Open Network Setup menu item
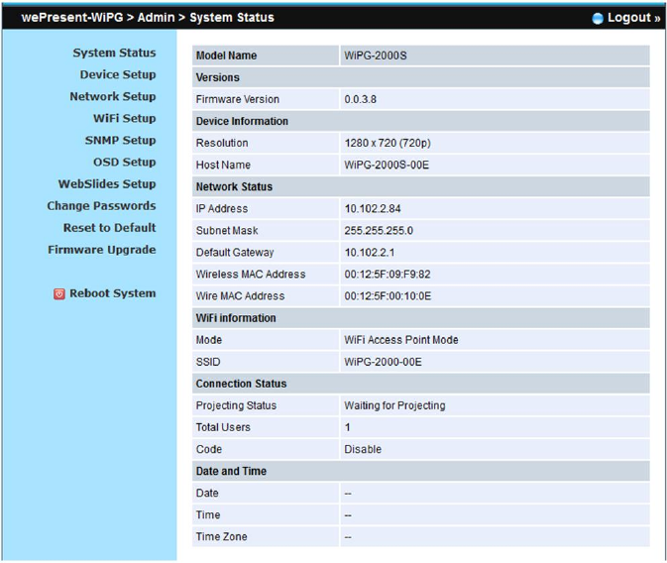The image size is (667, 563). pos(113,96)
